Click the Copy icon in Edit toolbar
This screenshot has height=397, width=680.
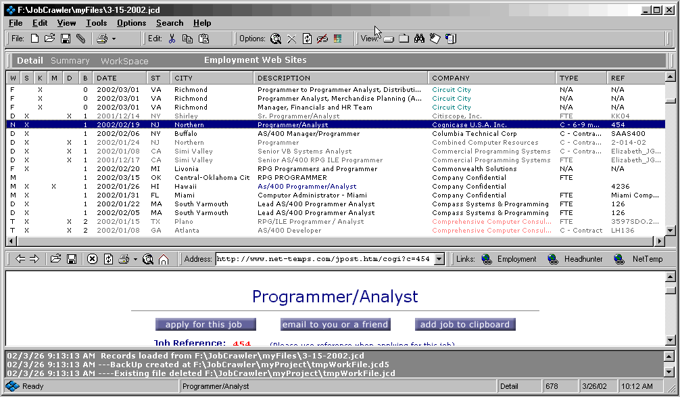pos(187,39)
